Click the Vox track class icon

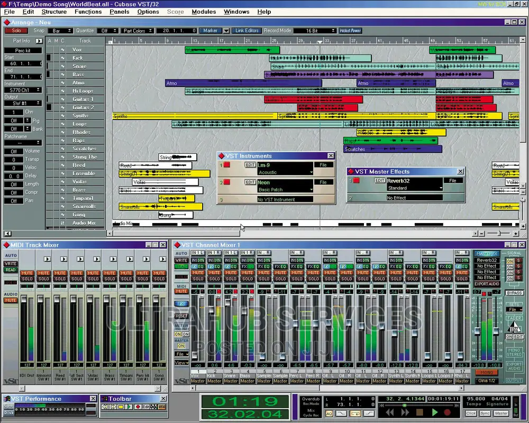coord(62,50)
